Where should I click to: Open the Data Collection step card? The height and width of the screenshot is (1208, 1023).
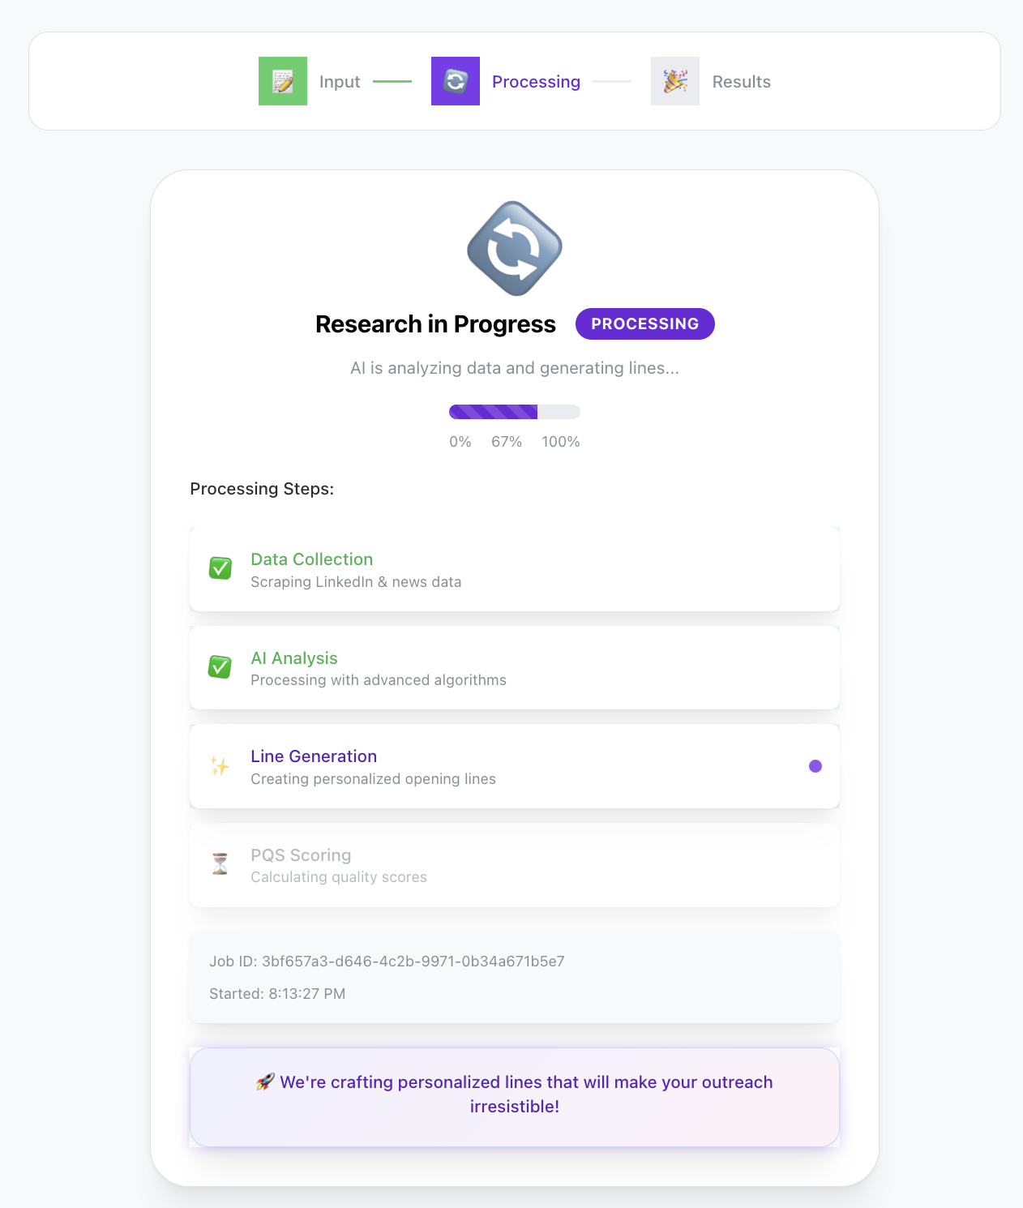[x=515, y=569]
